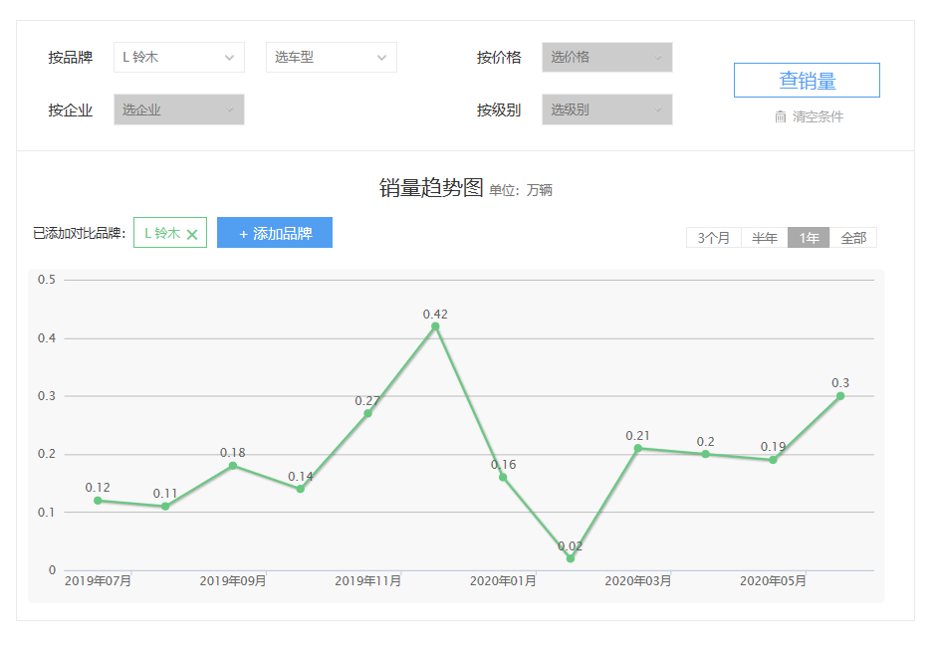Click the 0.02 lowest data point
The height and width of the screenshot is (645, 936).
click(571, 558)
